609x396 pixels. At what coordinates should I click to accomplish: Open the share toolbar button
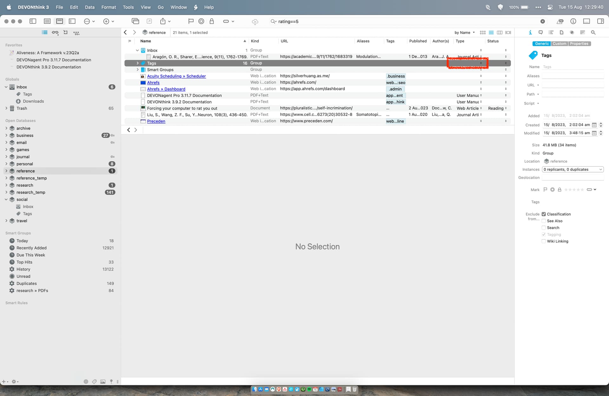[163, 21]
